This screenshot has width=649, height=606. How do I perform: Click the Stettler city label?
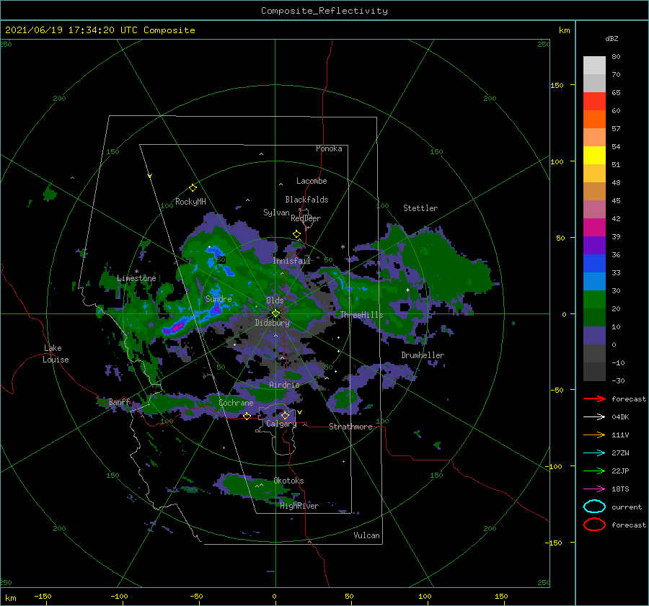coord(420,208)
